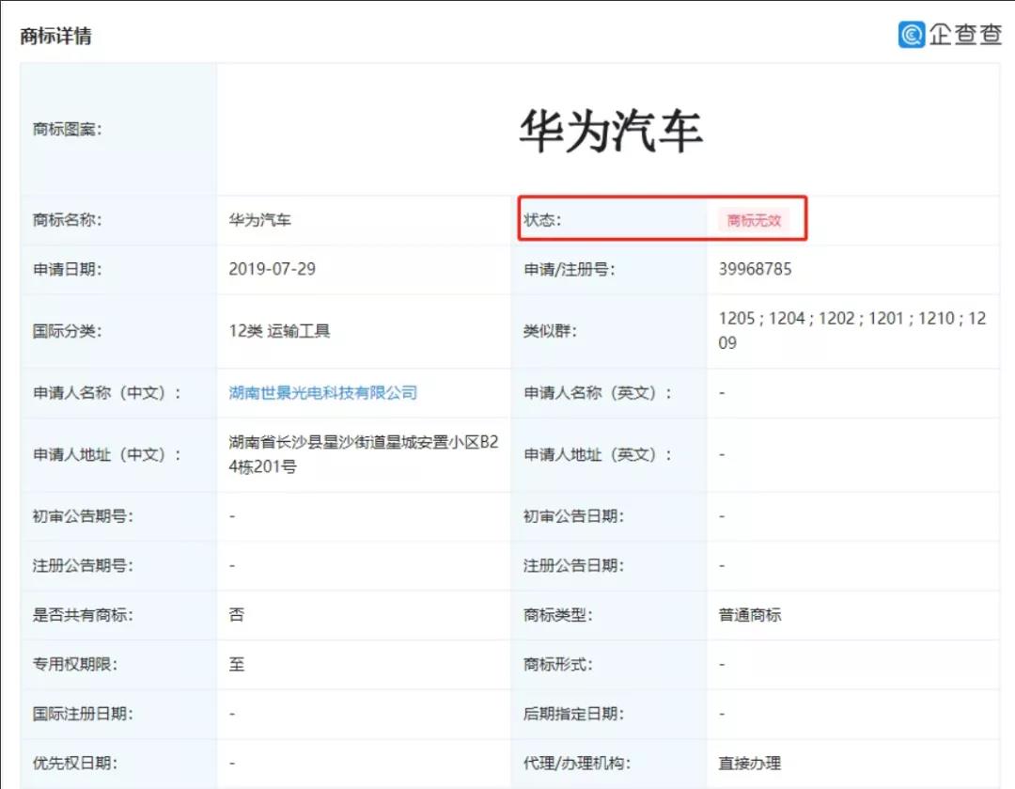Screen dimensions: 1015x789
Task: Click the 初审公告期号 label
Action: (83, 516)
